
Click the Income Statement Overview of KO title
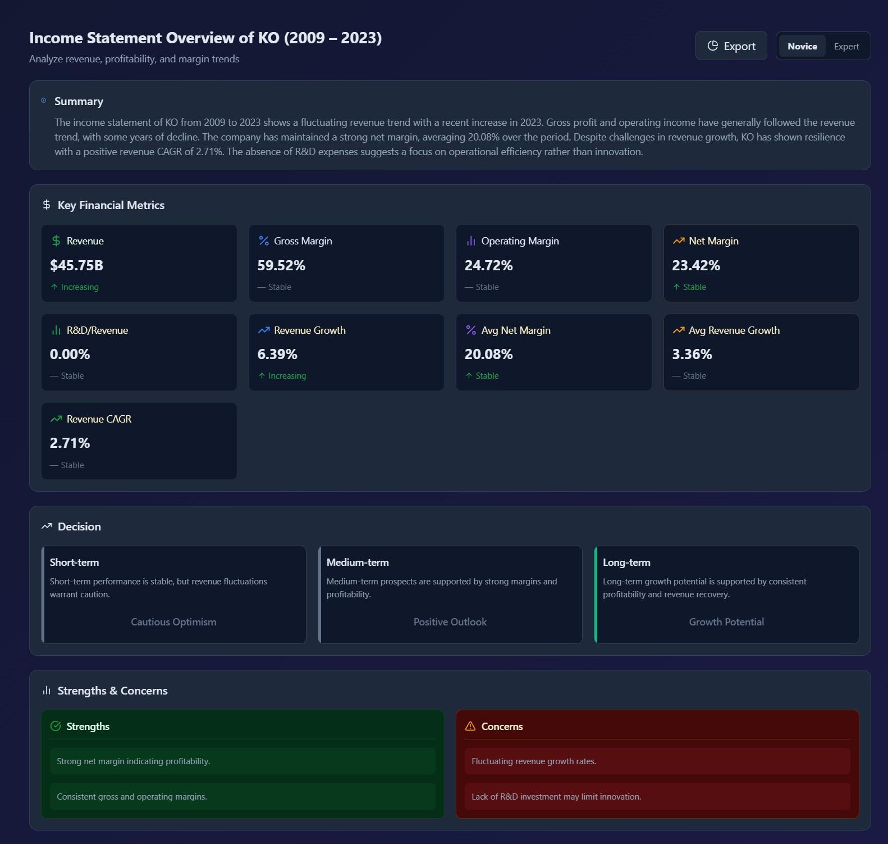click(x=205, y=38)
